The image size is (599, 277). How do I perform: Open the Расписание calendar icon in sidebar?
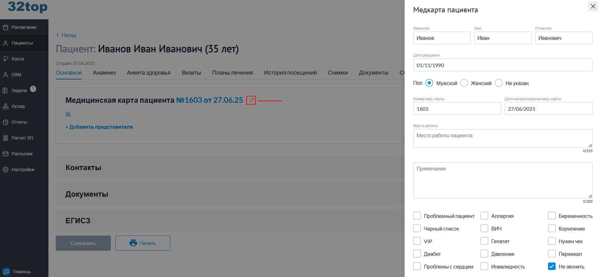tap(5, 27)
